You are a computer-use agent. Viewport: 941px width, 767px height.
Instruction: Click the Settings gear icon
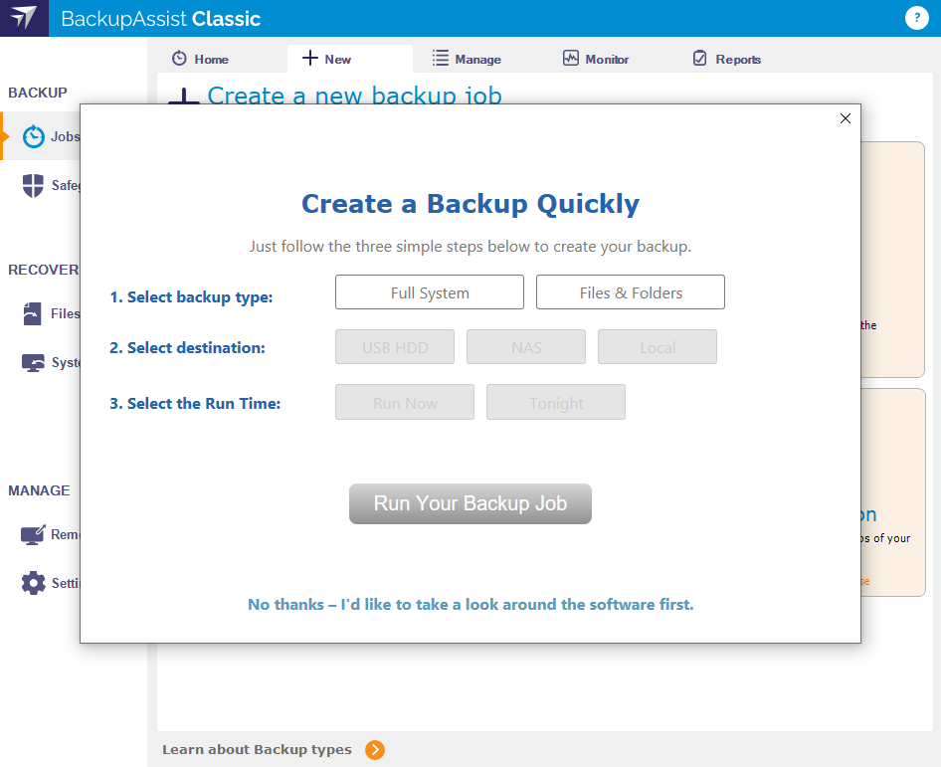coord(33,583)
